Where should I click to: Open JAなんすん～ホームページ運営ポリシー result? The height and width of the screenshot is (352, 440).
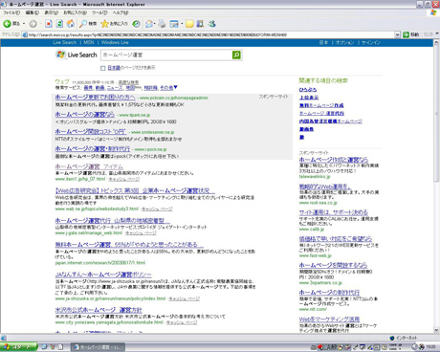click(x=103, y=275)
